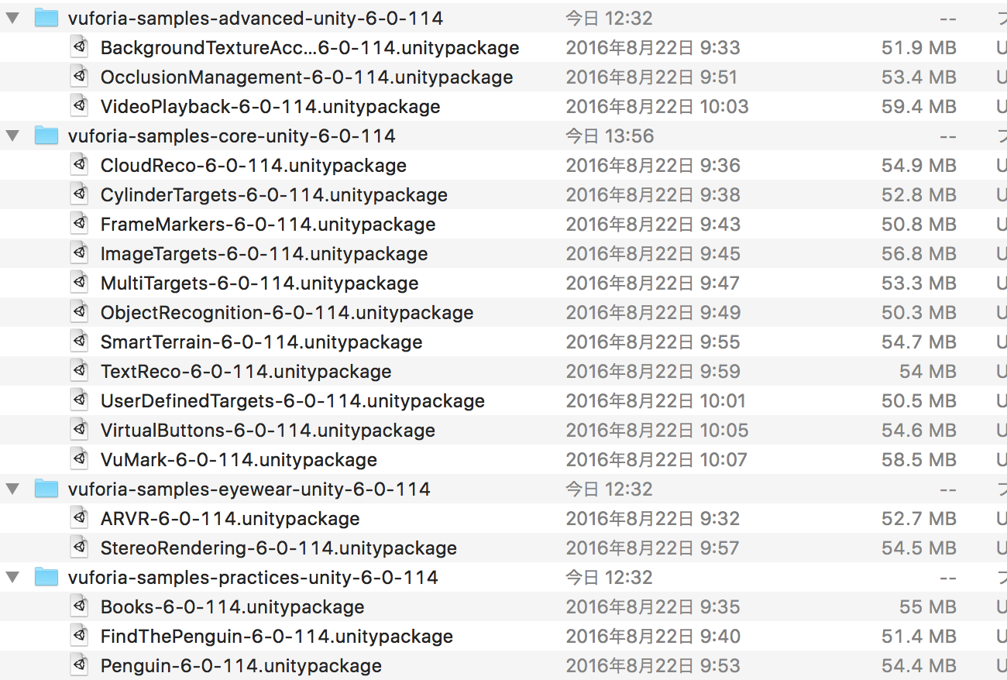Click the Unity icon beside StereoRendering-6-0-114.unitypackage

(79, 548)
